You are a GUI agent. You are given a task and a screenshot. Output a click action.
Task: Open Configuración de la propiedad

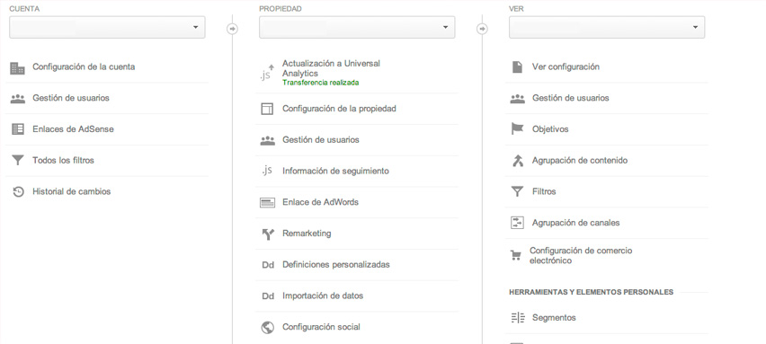(339, 109)
